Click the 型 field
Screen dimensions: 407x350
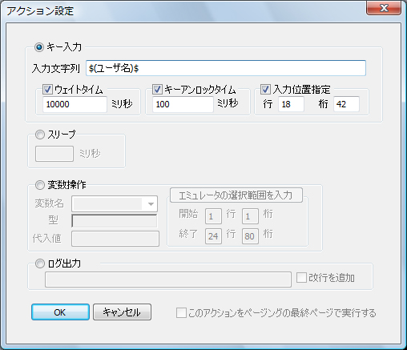click(x=115, y=221)
